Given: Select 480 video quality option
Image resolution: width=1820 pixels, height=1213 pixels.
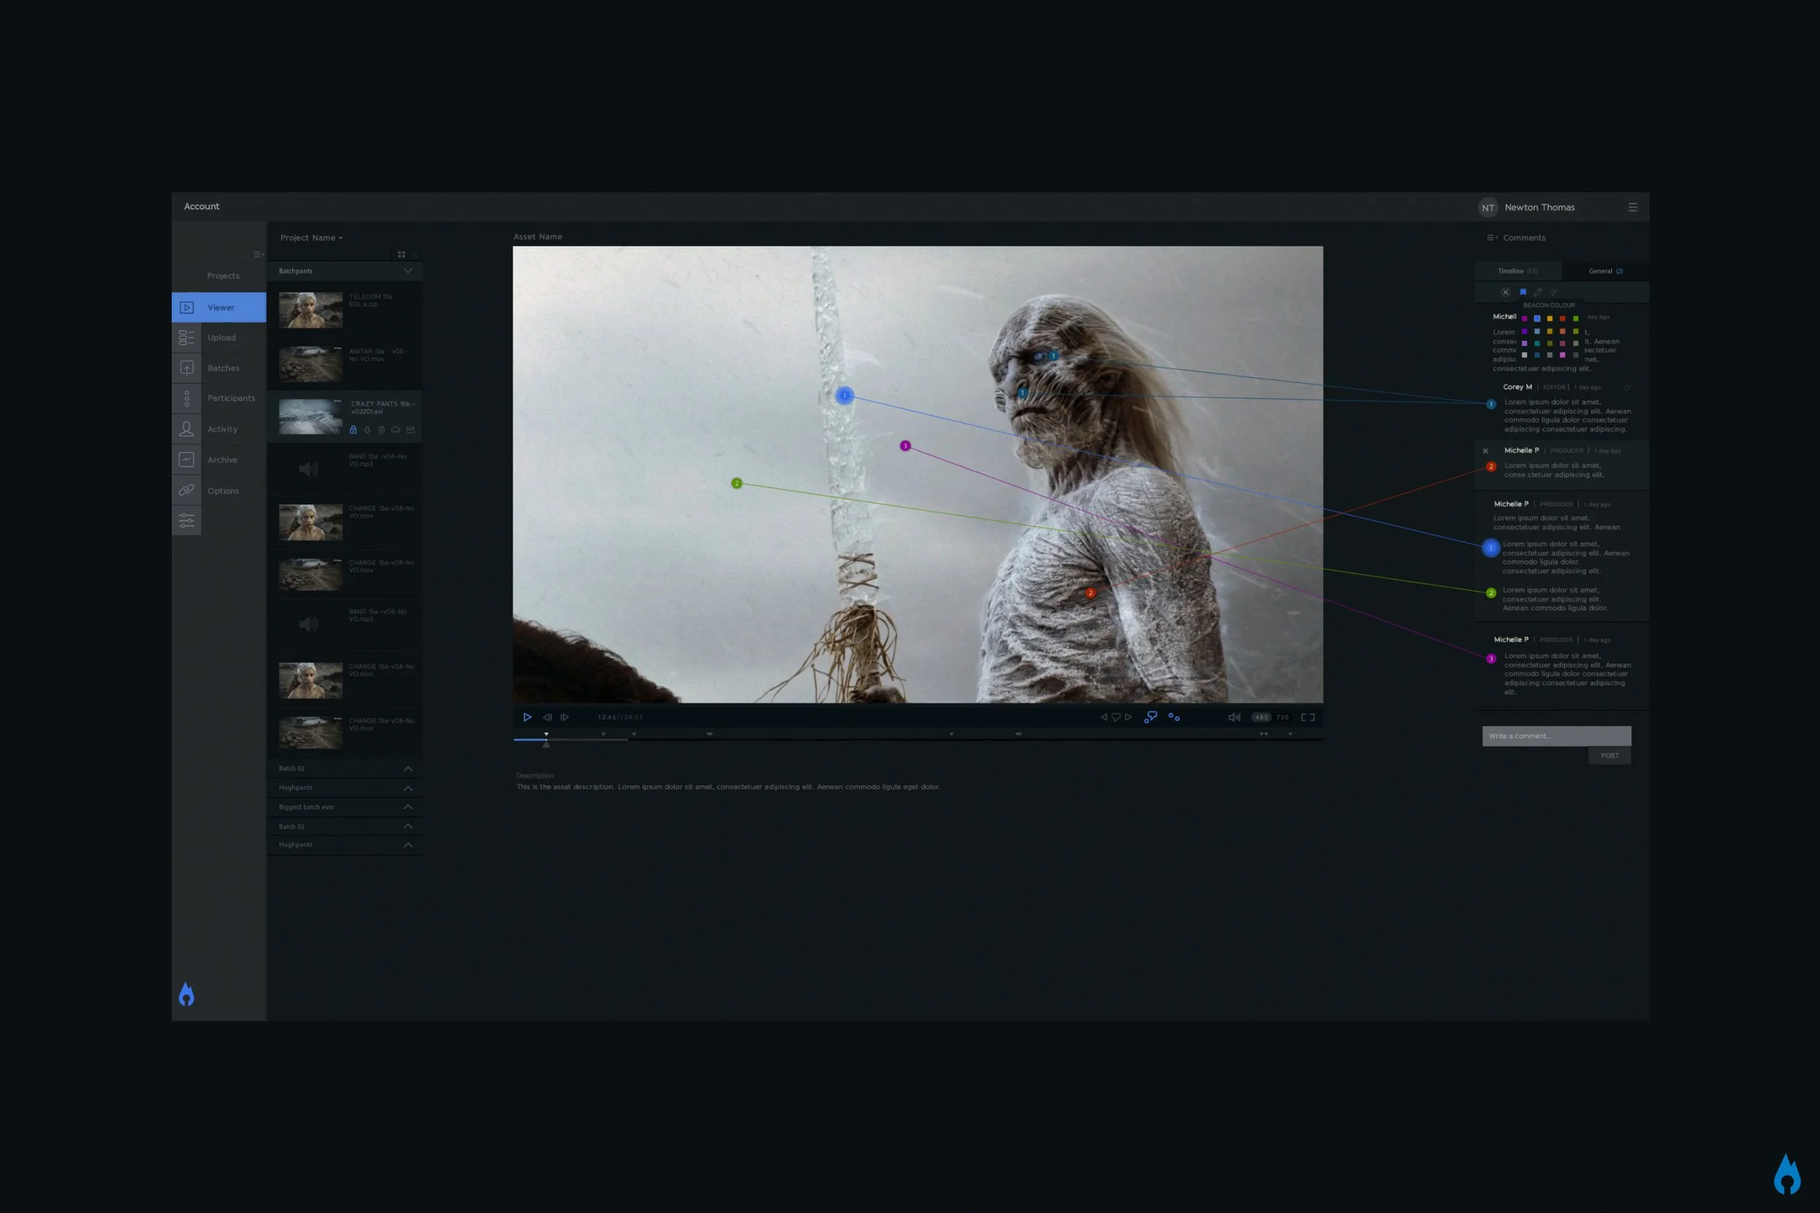Looking at the screenshot, I should [1262, 717].
